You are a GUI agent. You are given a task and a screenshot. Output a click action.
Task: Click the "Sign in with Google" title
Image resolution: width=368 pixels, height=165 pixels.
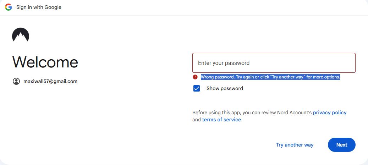[x=39, y=7]
